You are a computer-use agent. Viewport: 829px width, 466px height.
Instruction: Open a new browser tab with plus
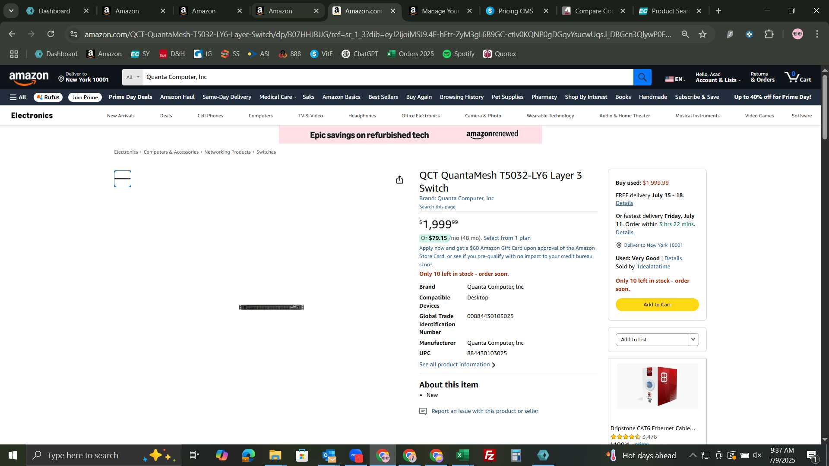718,11
